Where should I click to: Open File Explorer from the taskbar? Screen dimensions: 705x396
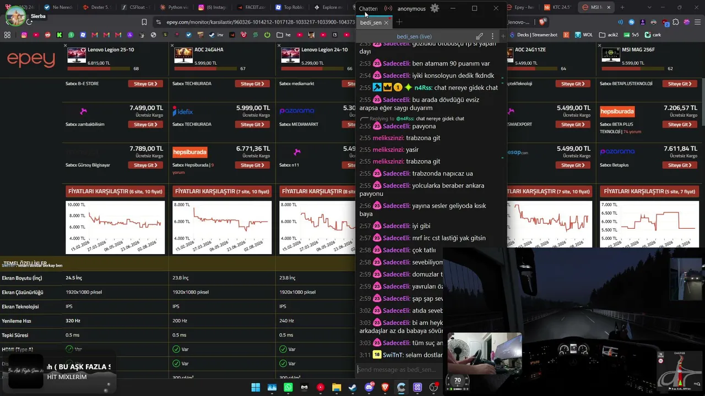pyautogui.click(x=337, y=387)
